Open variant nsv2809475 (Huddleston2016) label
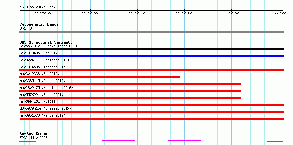The height and width of the screenshot is (145, 293). tap(46, 88)
